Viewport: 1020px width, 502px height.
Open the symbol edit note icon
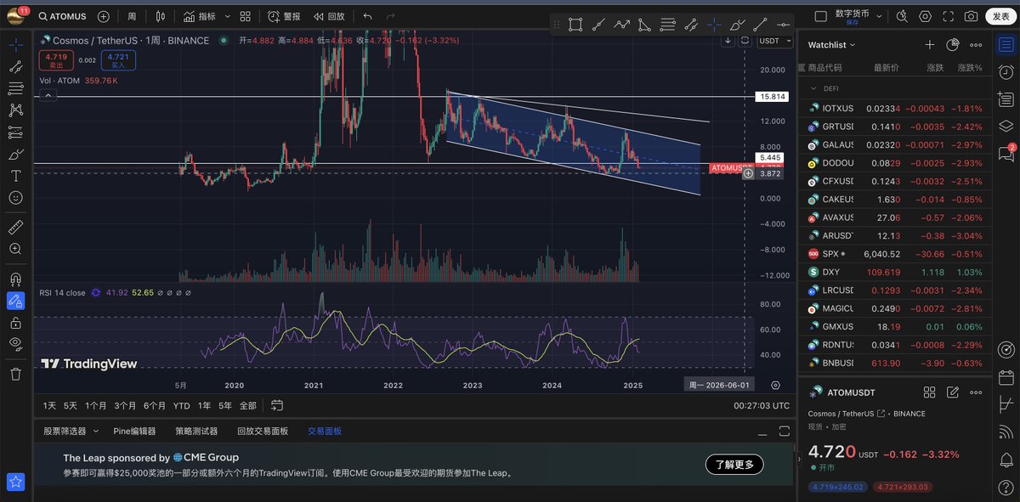click(953, 392)
